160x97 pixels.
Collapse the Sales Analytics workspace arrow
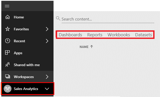[47, 89]
